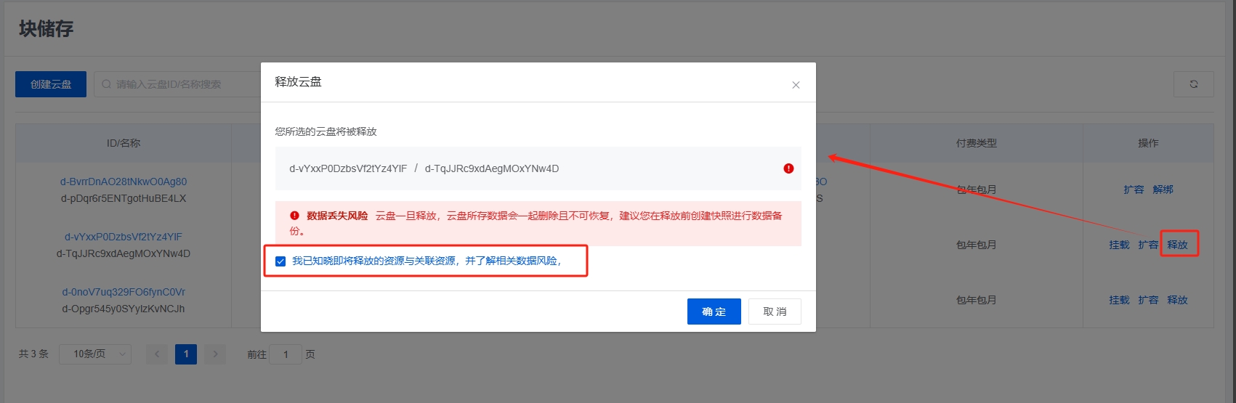Close the 释放云盘 dialog with X icon

point(796,85)
